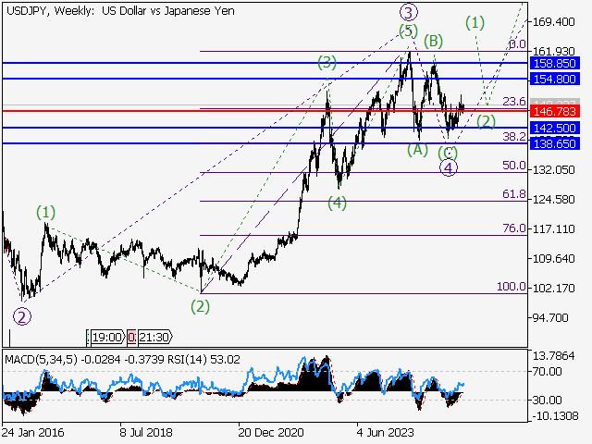The image size is (592, 444).
Task: Select the 20 Dec 2020 date marker
Action: [269, 431]
